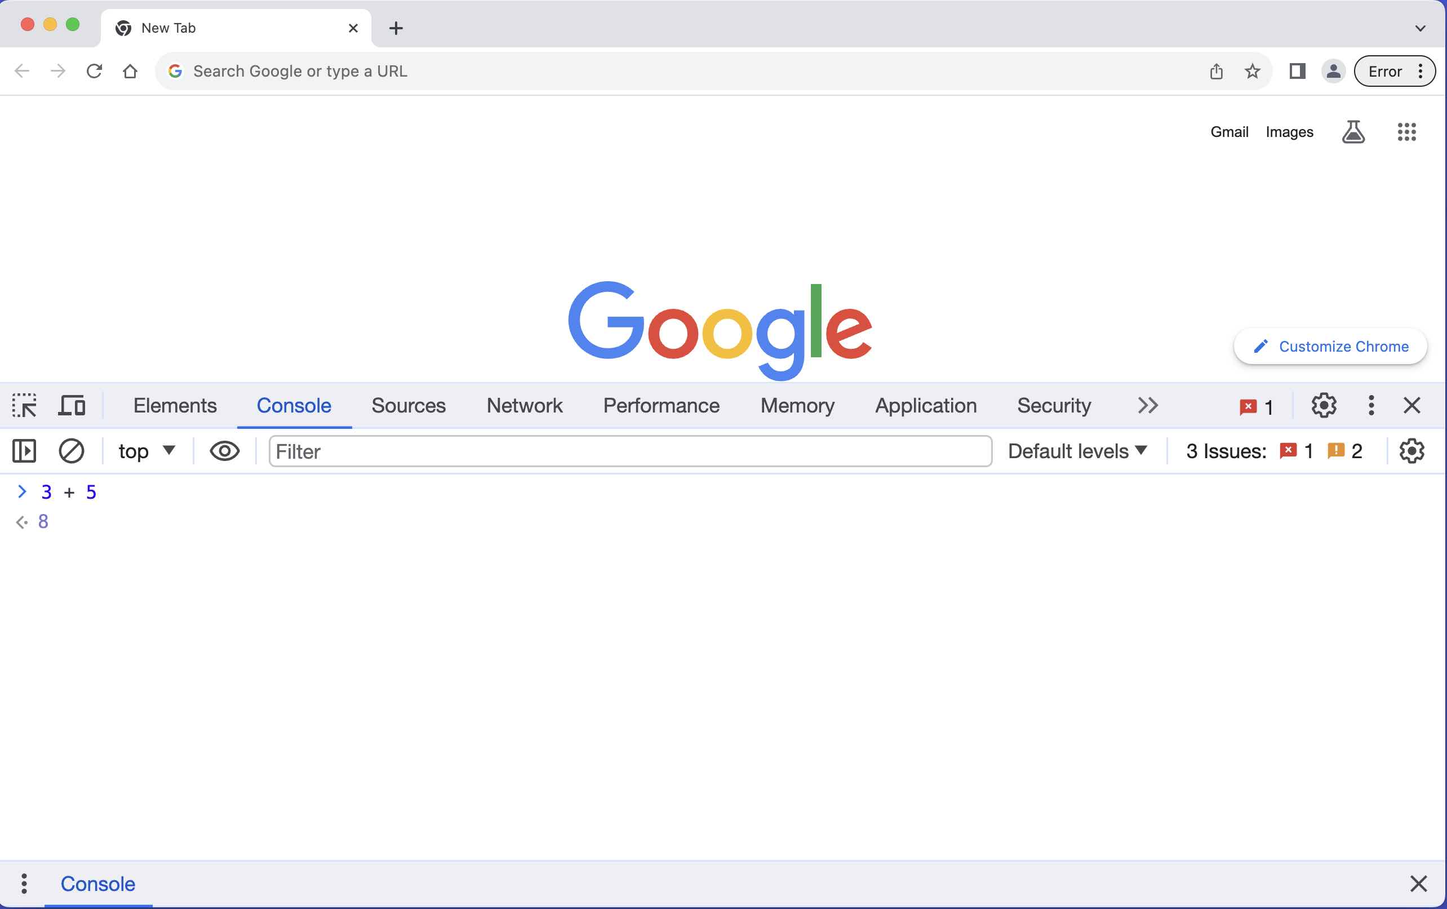Screen dimensions: 1447x909
Task: Open a new tab with plus icon
Action: [x=396, y=28]
